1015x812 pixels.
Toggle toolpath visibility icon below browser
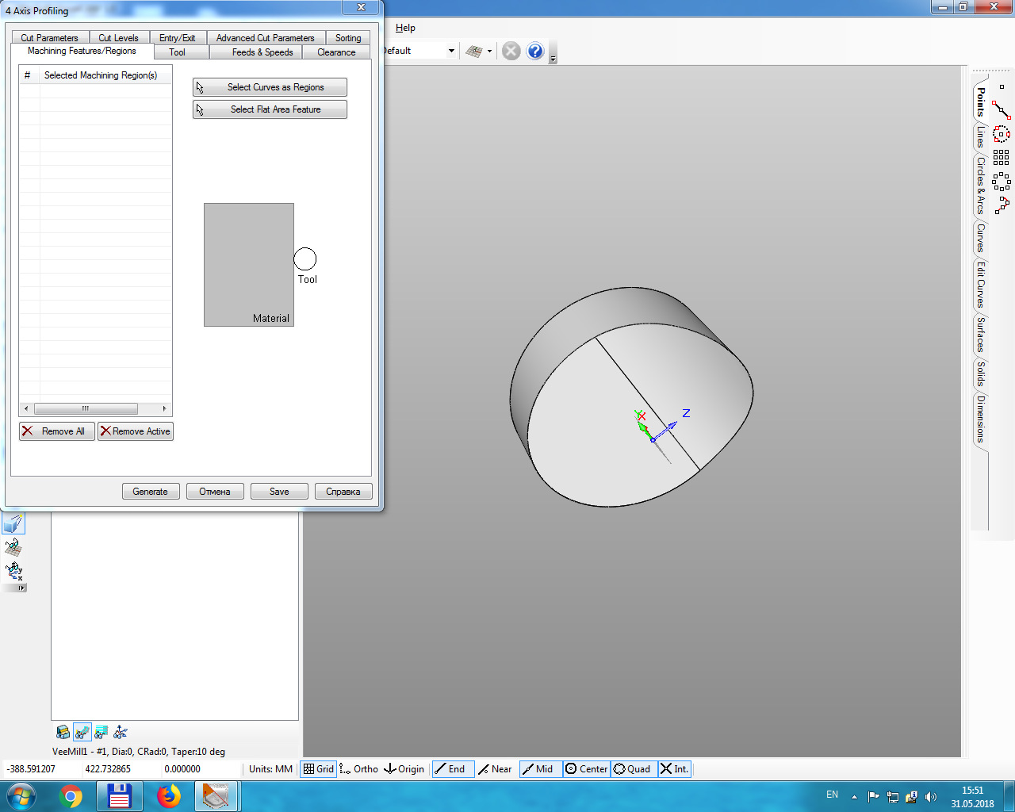(82, 732)
